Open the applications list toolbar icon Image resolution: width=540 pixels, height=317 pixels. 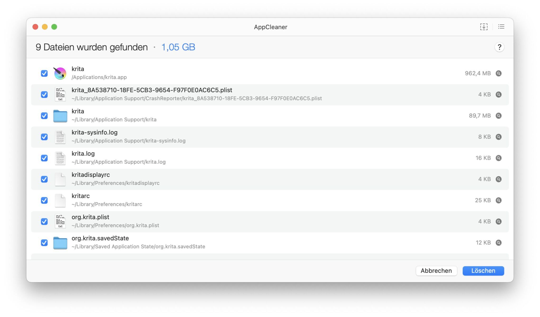(x=501, y=27)
